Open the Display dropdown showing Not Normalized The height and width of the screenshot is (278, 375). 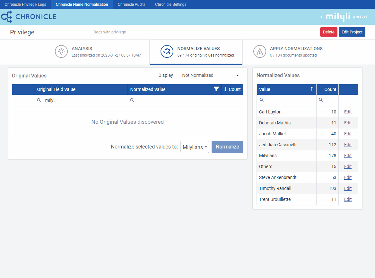211,76
